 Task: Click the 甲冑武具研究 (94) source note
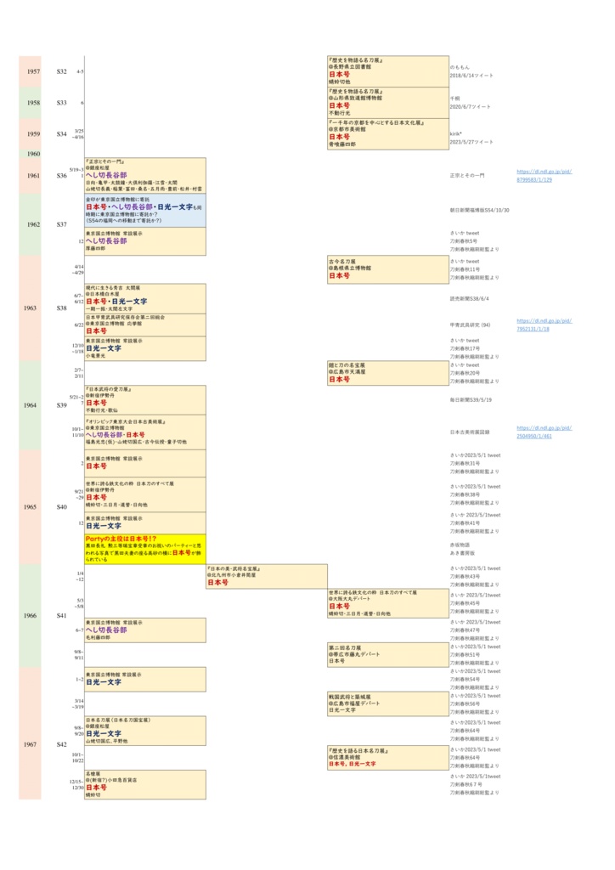click(x=470, y=325)
